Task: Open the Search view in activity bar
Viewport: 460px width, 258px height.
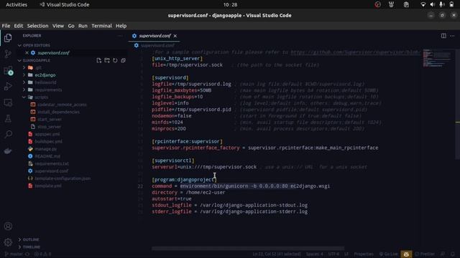Action: point(8,134)
